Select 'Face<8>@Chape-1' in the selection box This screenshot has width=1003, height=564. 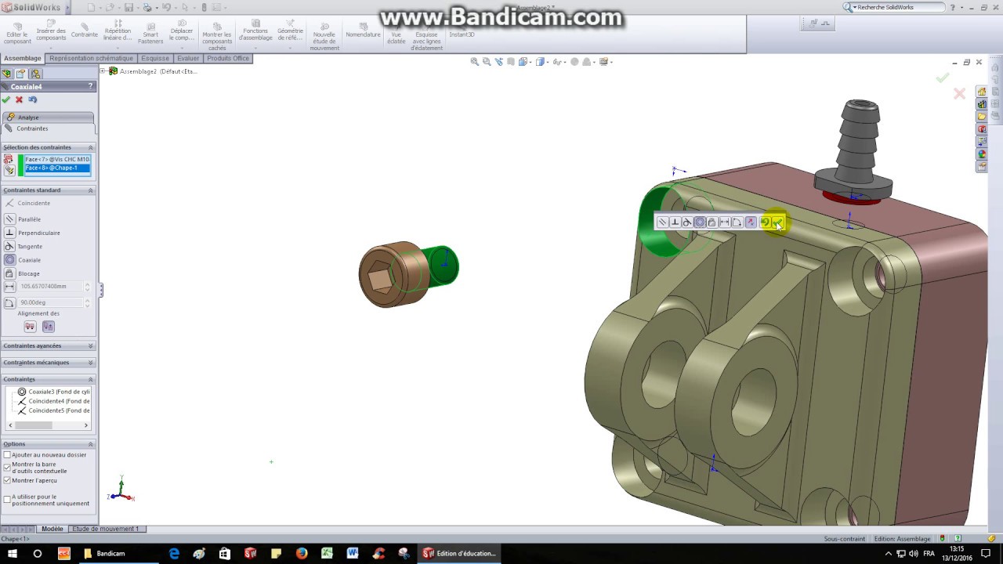pyautogui.click(x=57, y=168)
